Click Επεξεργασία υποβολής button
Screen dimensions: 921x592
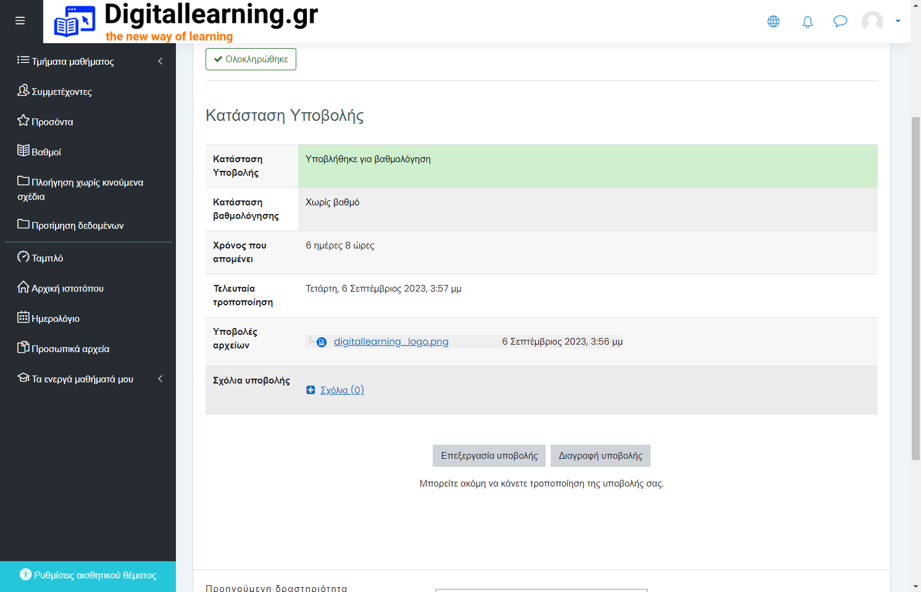489,456
